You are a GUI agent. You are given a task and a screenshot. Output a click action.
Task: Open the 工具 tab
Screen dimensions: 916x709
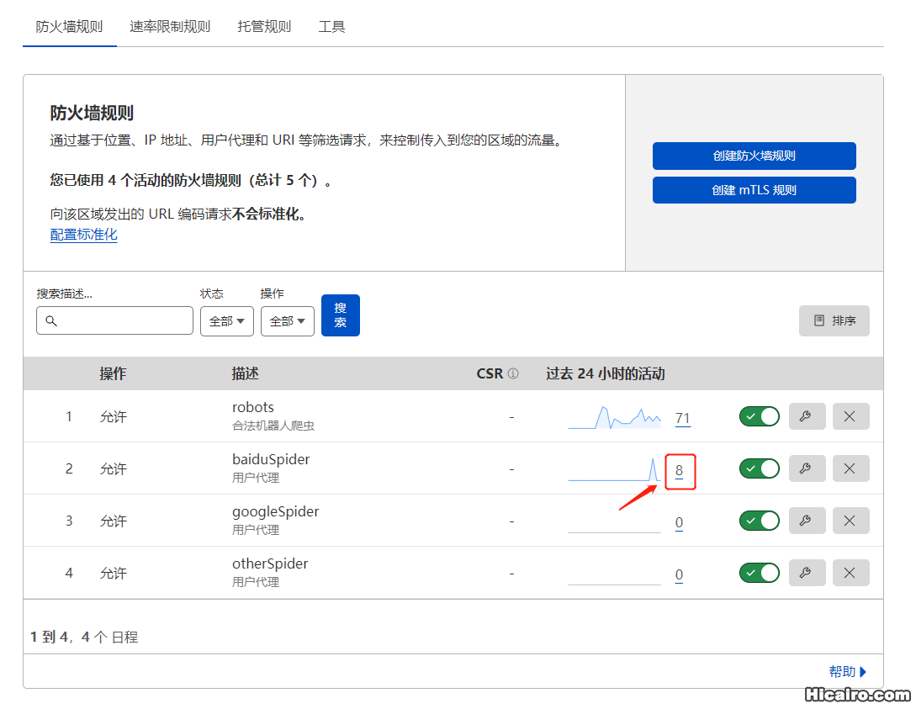pyautogui.click(x=331, y=26)
